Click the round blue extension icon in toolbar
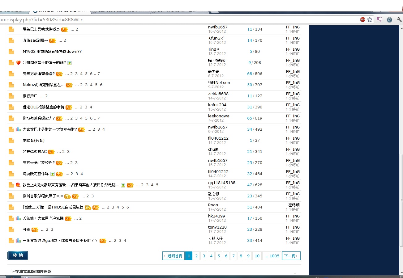Image resolution: width=403 pixels, height=278 pixels. coord(389,19)
